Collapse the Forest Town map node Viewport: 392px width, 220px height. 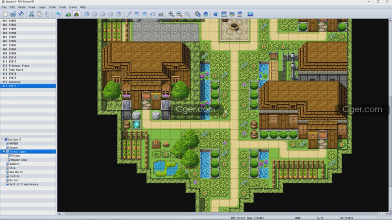point(4,152)
